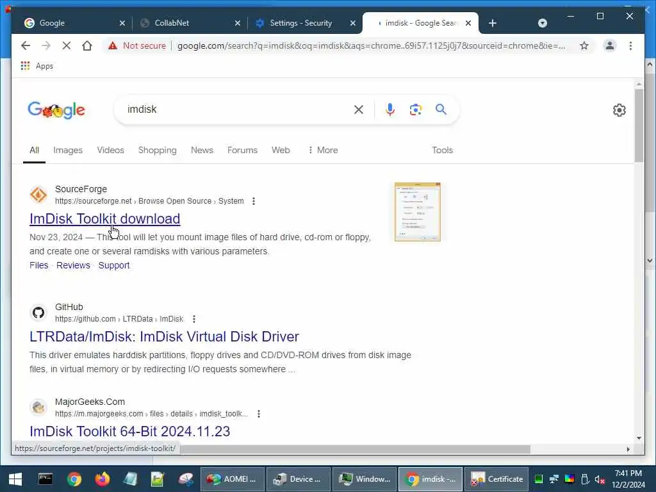
Task: Switch to Device taskbar window
Action: point(299,479)
